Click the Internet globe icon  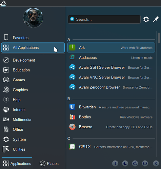(6, 110)
